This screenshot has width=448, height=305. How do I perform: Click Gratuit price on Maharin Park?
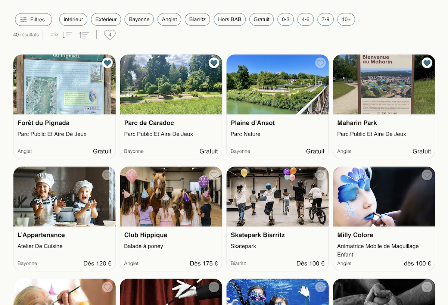coord(422,151)
